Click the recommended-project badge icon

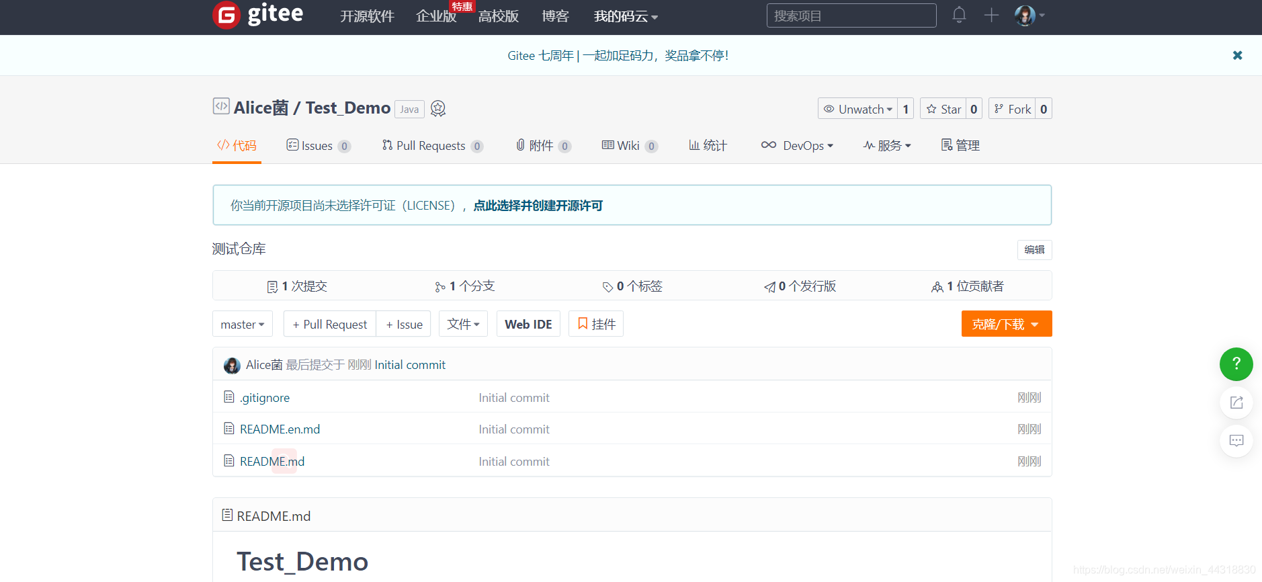point(438,108)
